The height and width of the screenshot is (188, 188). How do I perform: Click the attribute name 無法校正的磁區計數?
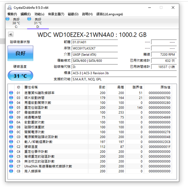[x=39, y=161]
